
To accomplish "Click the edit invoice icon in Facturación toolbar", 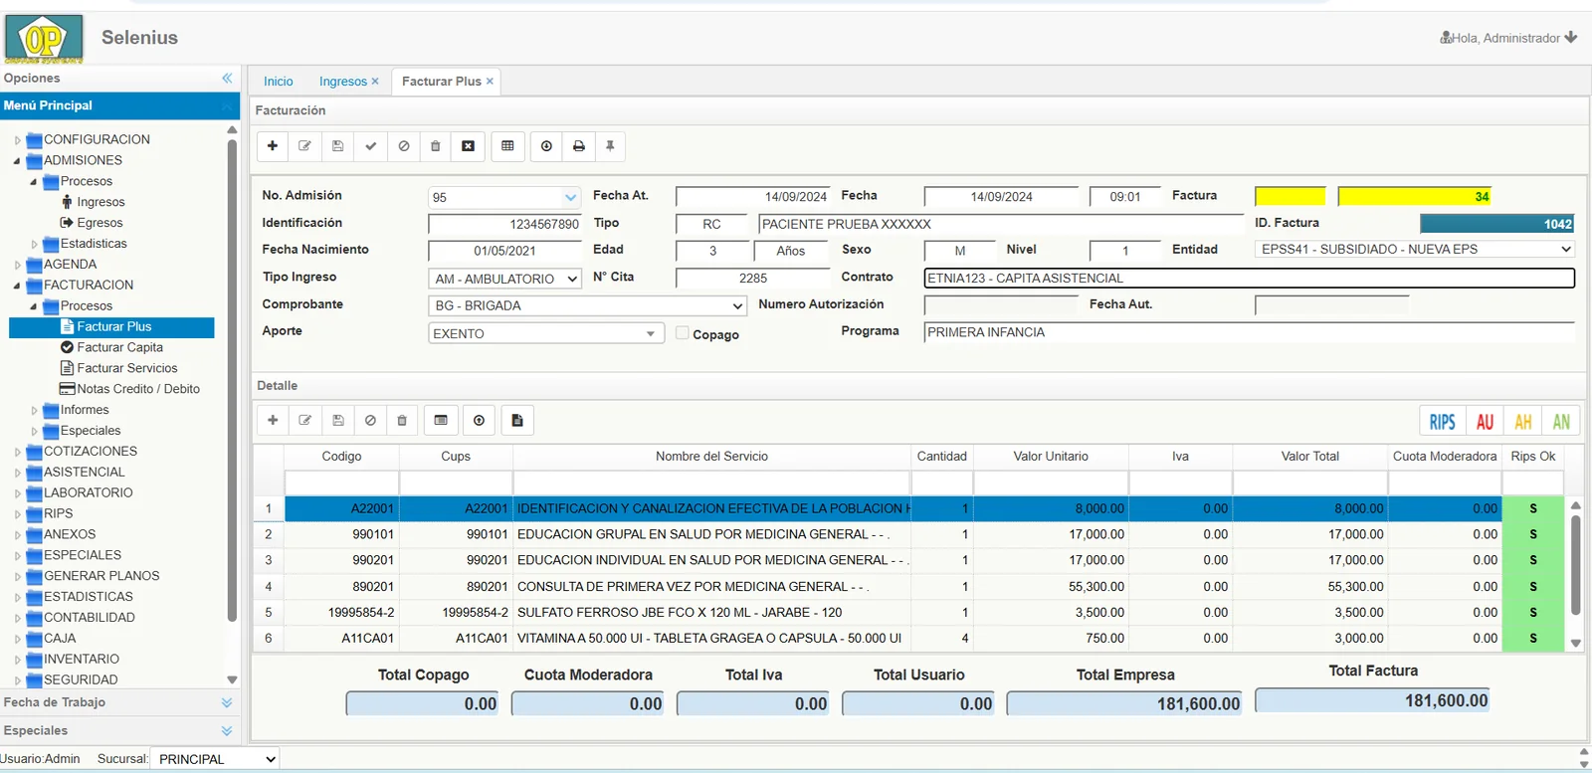I will pos(305,146).
